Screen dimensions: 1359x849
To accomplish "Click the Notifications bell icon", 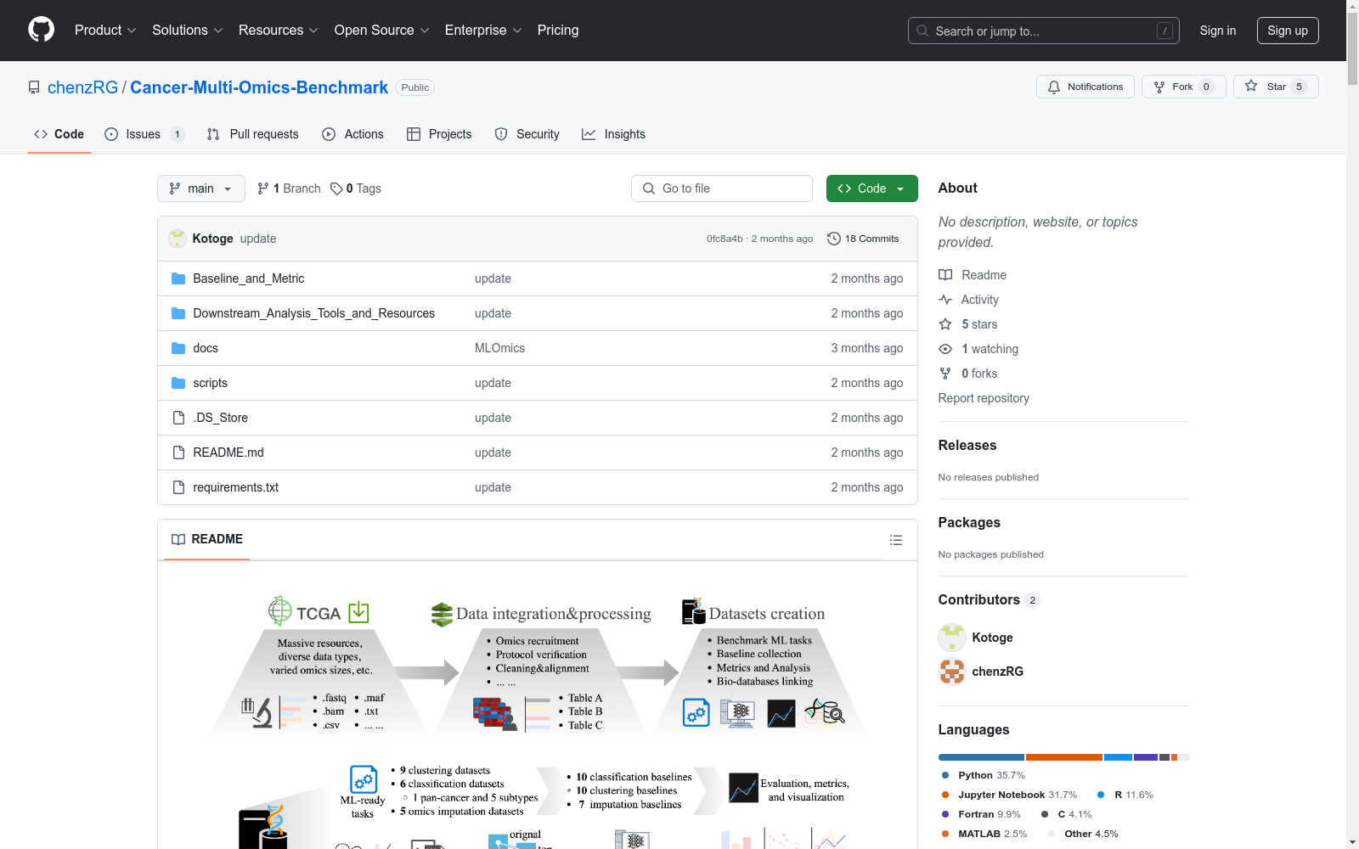I will 1054,87.
